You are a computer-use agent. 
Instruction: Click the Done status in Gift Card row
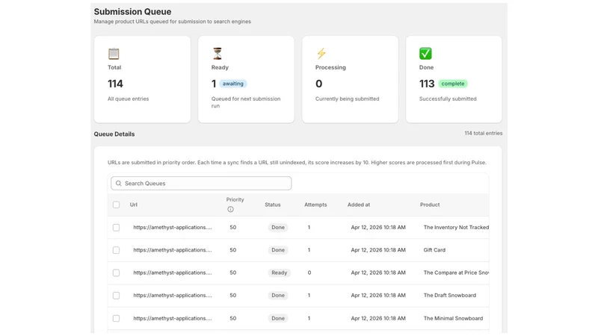click(x=278, y=250)
